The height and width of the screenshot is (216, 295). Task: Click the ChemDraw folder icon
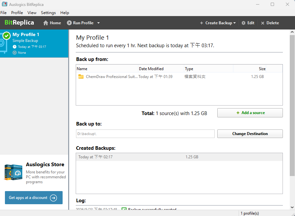pos(81,77)
